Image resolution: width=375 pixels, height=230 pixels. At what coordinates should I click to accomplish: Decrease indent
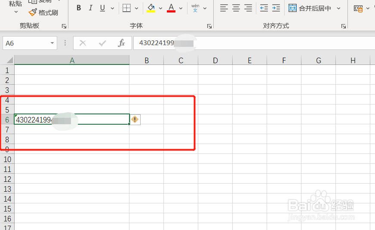point(264,8)
